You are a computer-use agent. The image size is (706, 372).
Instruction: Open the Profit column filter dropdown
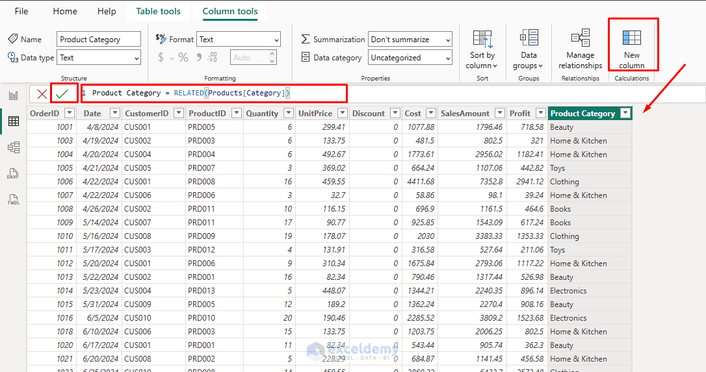click(541, 113)
